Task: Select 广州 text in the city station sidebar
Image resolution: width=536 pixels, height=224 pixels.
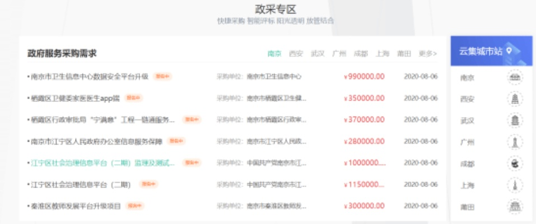Action: pos(467,143)
